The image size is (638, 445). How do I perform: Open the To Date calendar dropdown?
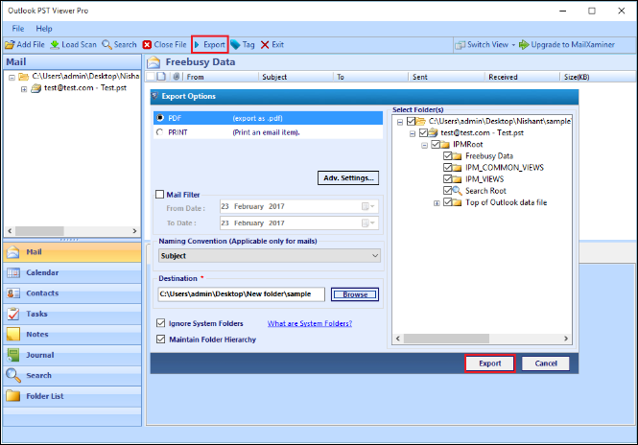(367, 222)
